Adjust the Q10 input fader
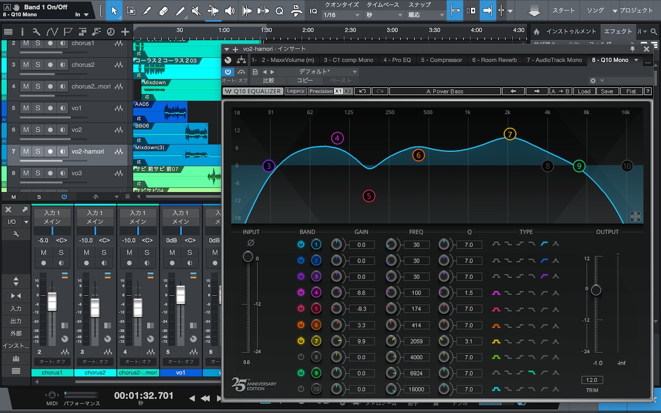This screenshot has height=413, width=661. (x=248, y=257)
